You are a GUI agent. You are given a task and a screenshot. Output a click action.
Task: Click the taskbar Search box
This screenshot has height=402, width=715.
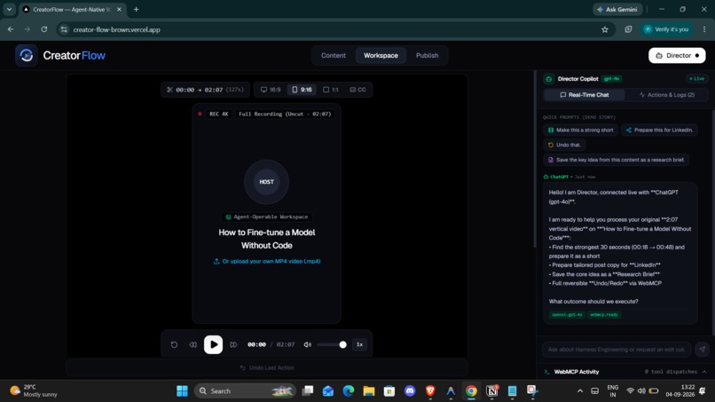point(245,391)
